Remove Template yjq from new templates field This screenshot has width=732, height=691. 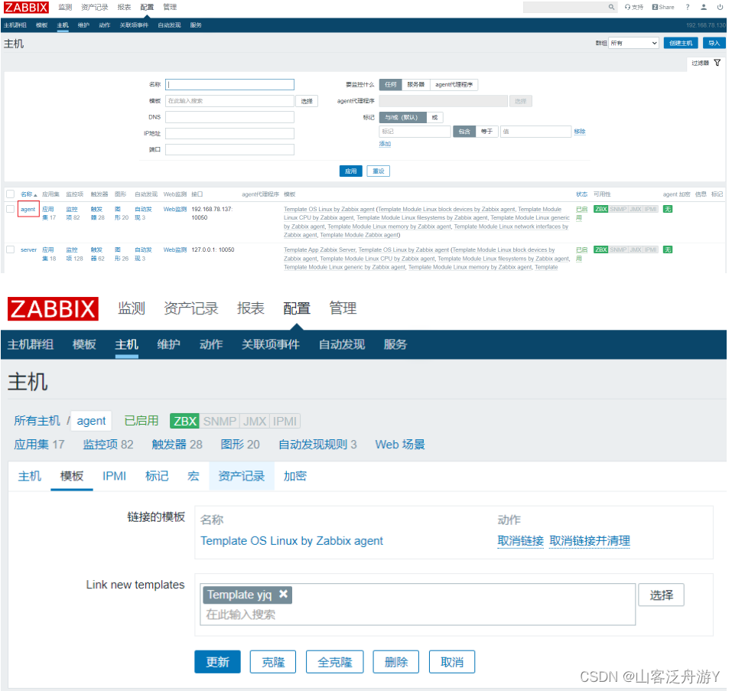[283, 595]
